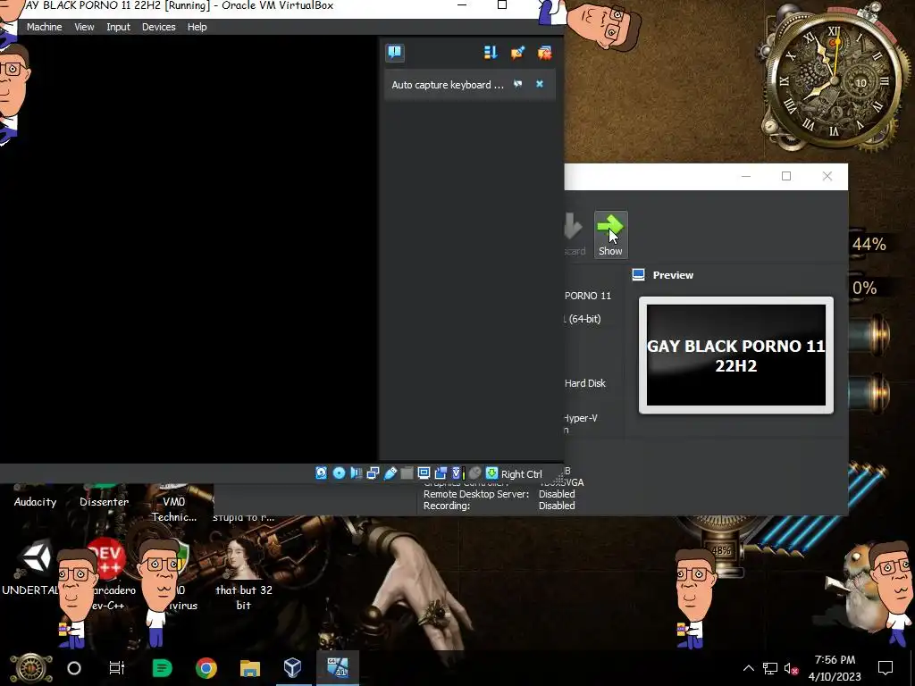The width and height of the screenshot is (915, 686).
Task: Toggle the notification center speech-bubble icon
Action: click(395, 53)
